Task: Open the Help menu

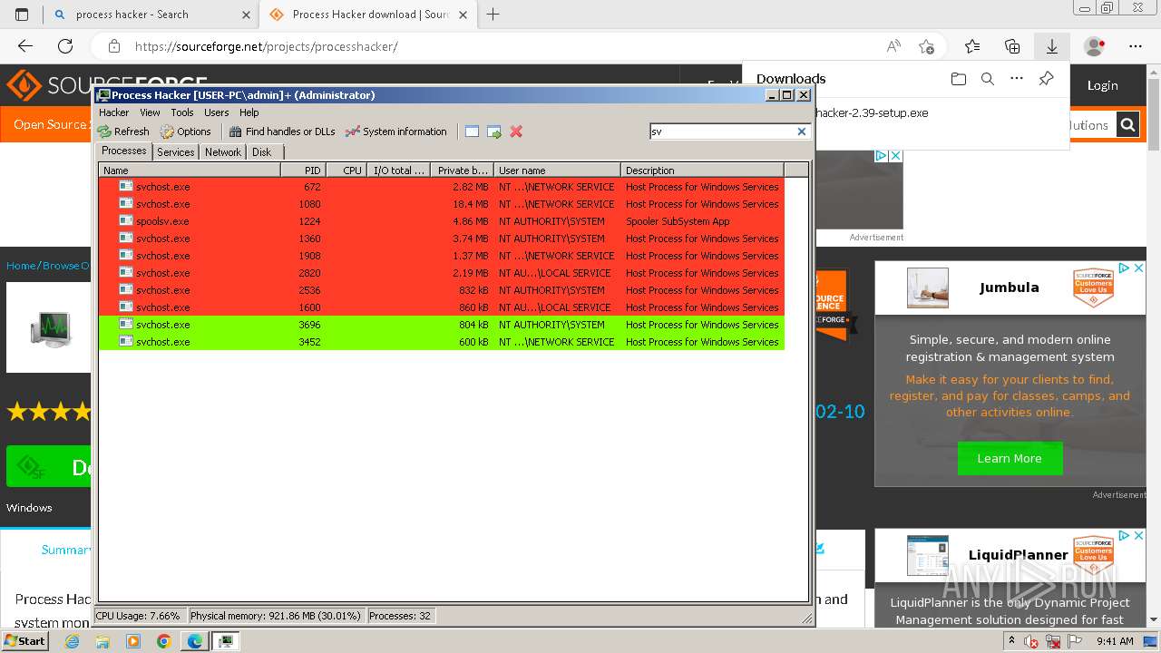Action: [x=249, y=112]
